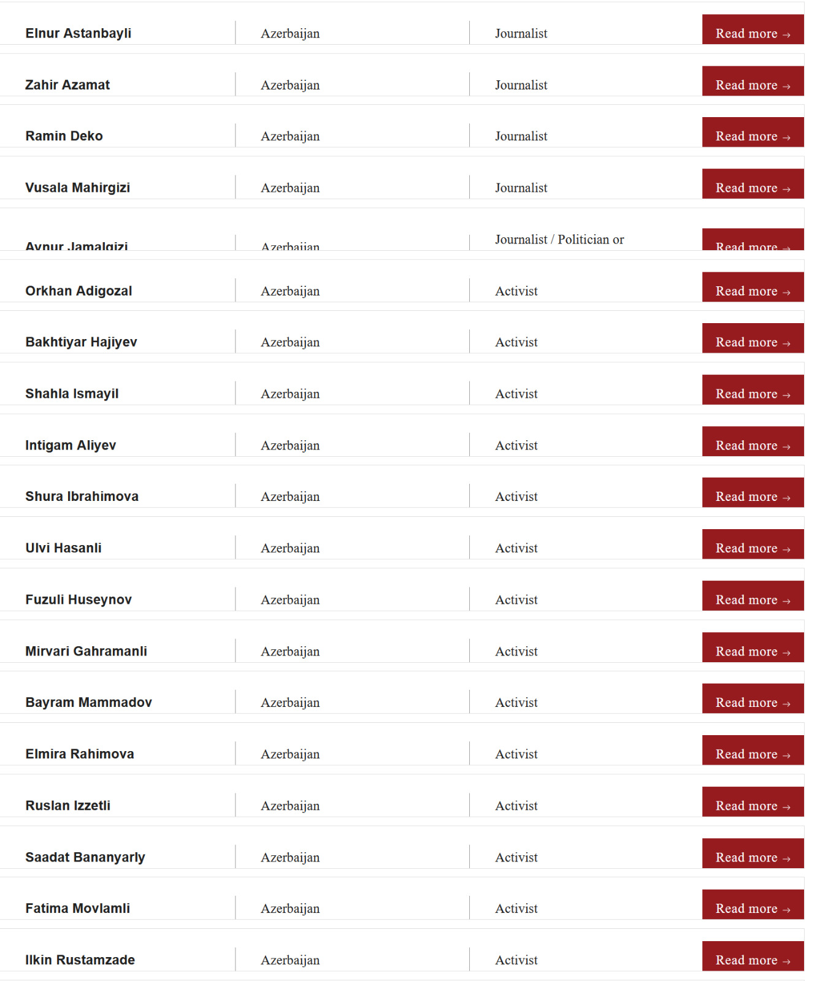820x981 pixels.
Task: Open Ilkin Rustamzade's Read more button
Action: click(x=753, y=957)
